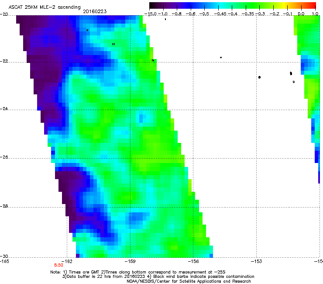The height and width of the screenshot is (284, 323).
Task: Click the '-24' latitude axis label
Action: tap(4, 109)
